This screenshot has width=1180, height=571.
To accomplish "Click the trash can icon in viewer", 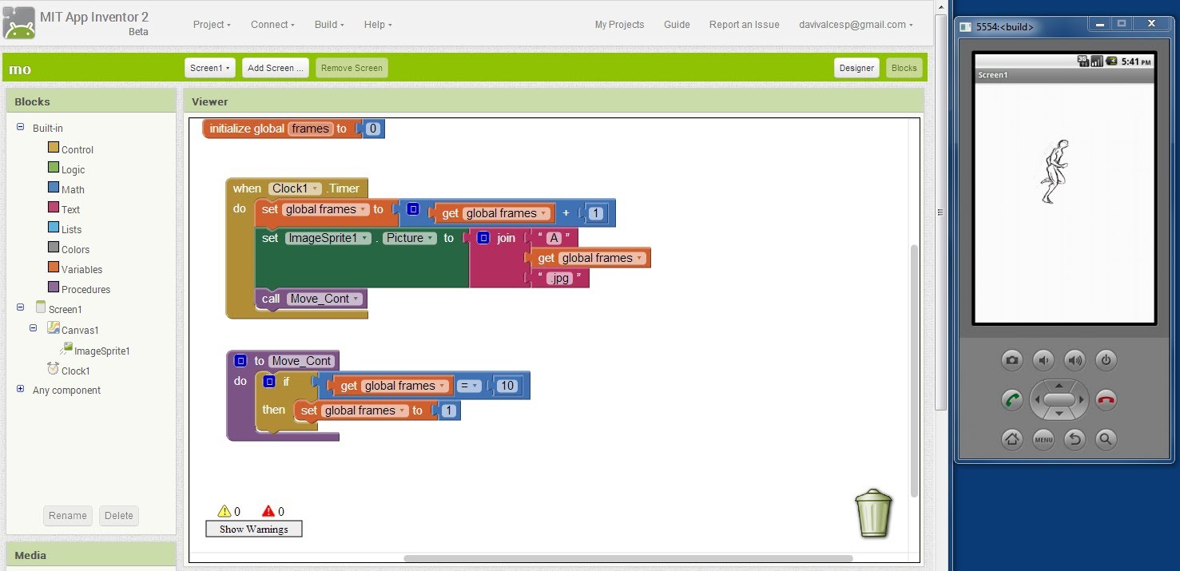I will [x=873, y=514].
